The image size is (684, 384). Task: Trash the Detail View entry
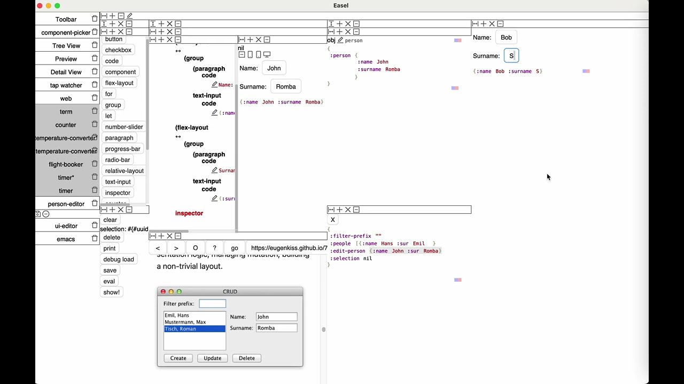[95, 72]
